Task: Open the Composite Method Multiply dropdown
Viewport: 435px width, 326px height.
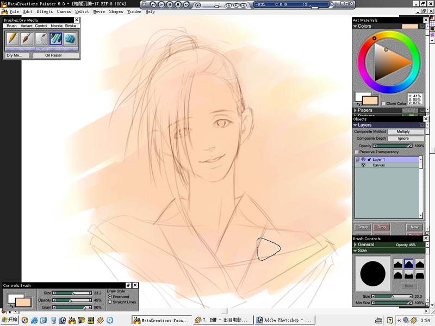Action: [x=406, y=131]
